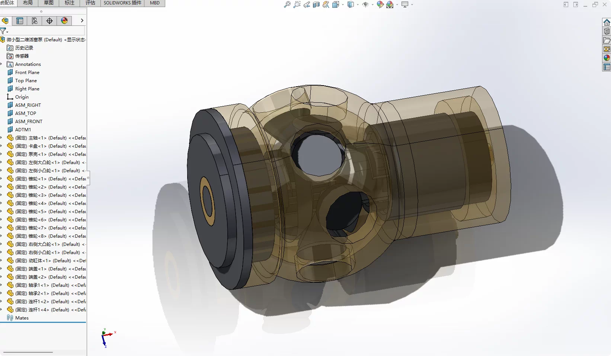The image size is (611, 356).
Task: Click the Zoom to Fit icon
Action: click(x=287, y=4)
